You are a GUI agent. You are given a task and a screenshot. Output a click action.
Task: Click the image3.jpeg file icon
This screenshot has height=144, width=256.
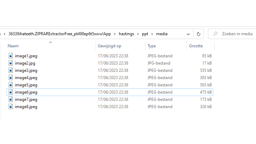click(x=11, y=70)
